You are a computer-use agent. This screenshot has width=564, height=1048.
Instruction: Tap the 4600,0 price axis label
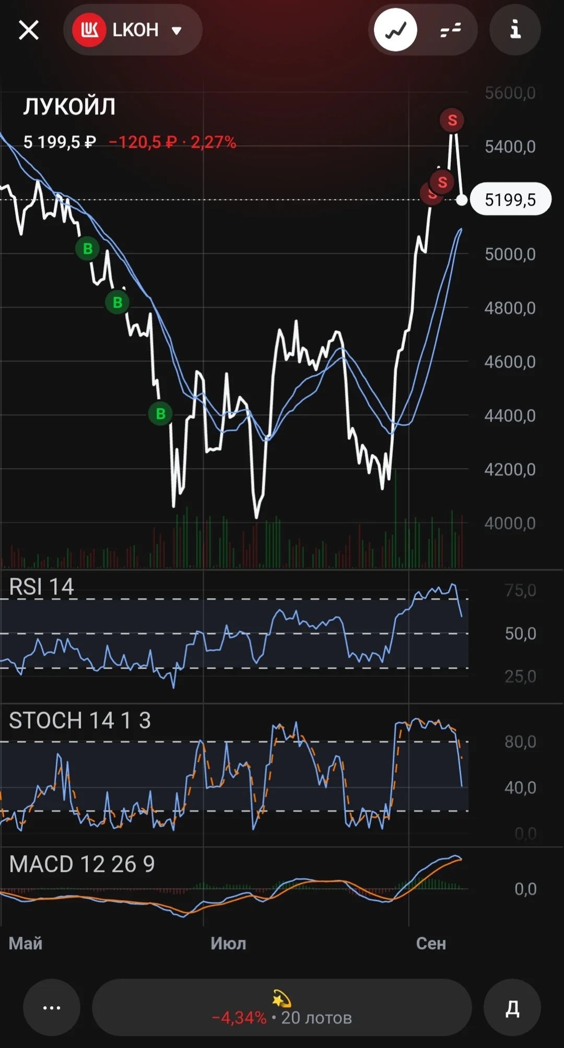coord(510,362)
